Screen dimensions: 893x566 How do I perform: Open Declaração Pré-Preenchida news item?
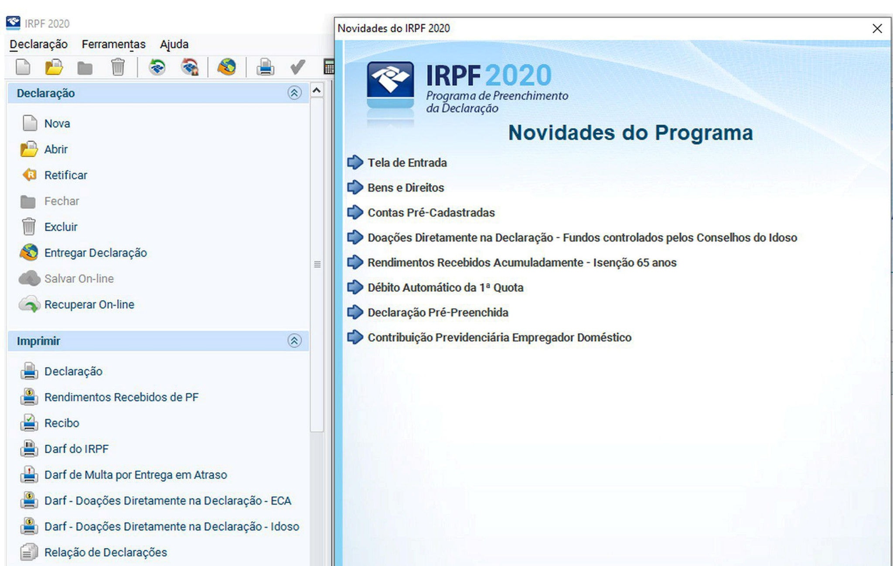[438, 312]
